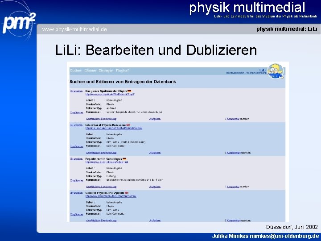321x241 pixels.
Task: Click Bearbeiten for 'Educational Physics Resources'
Action: (76, 125)
